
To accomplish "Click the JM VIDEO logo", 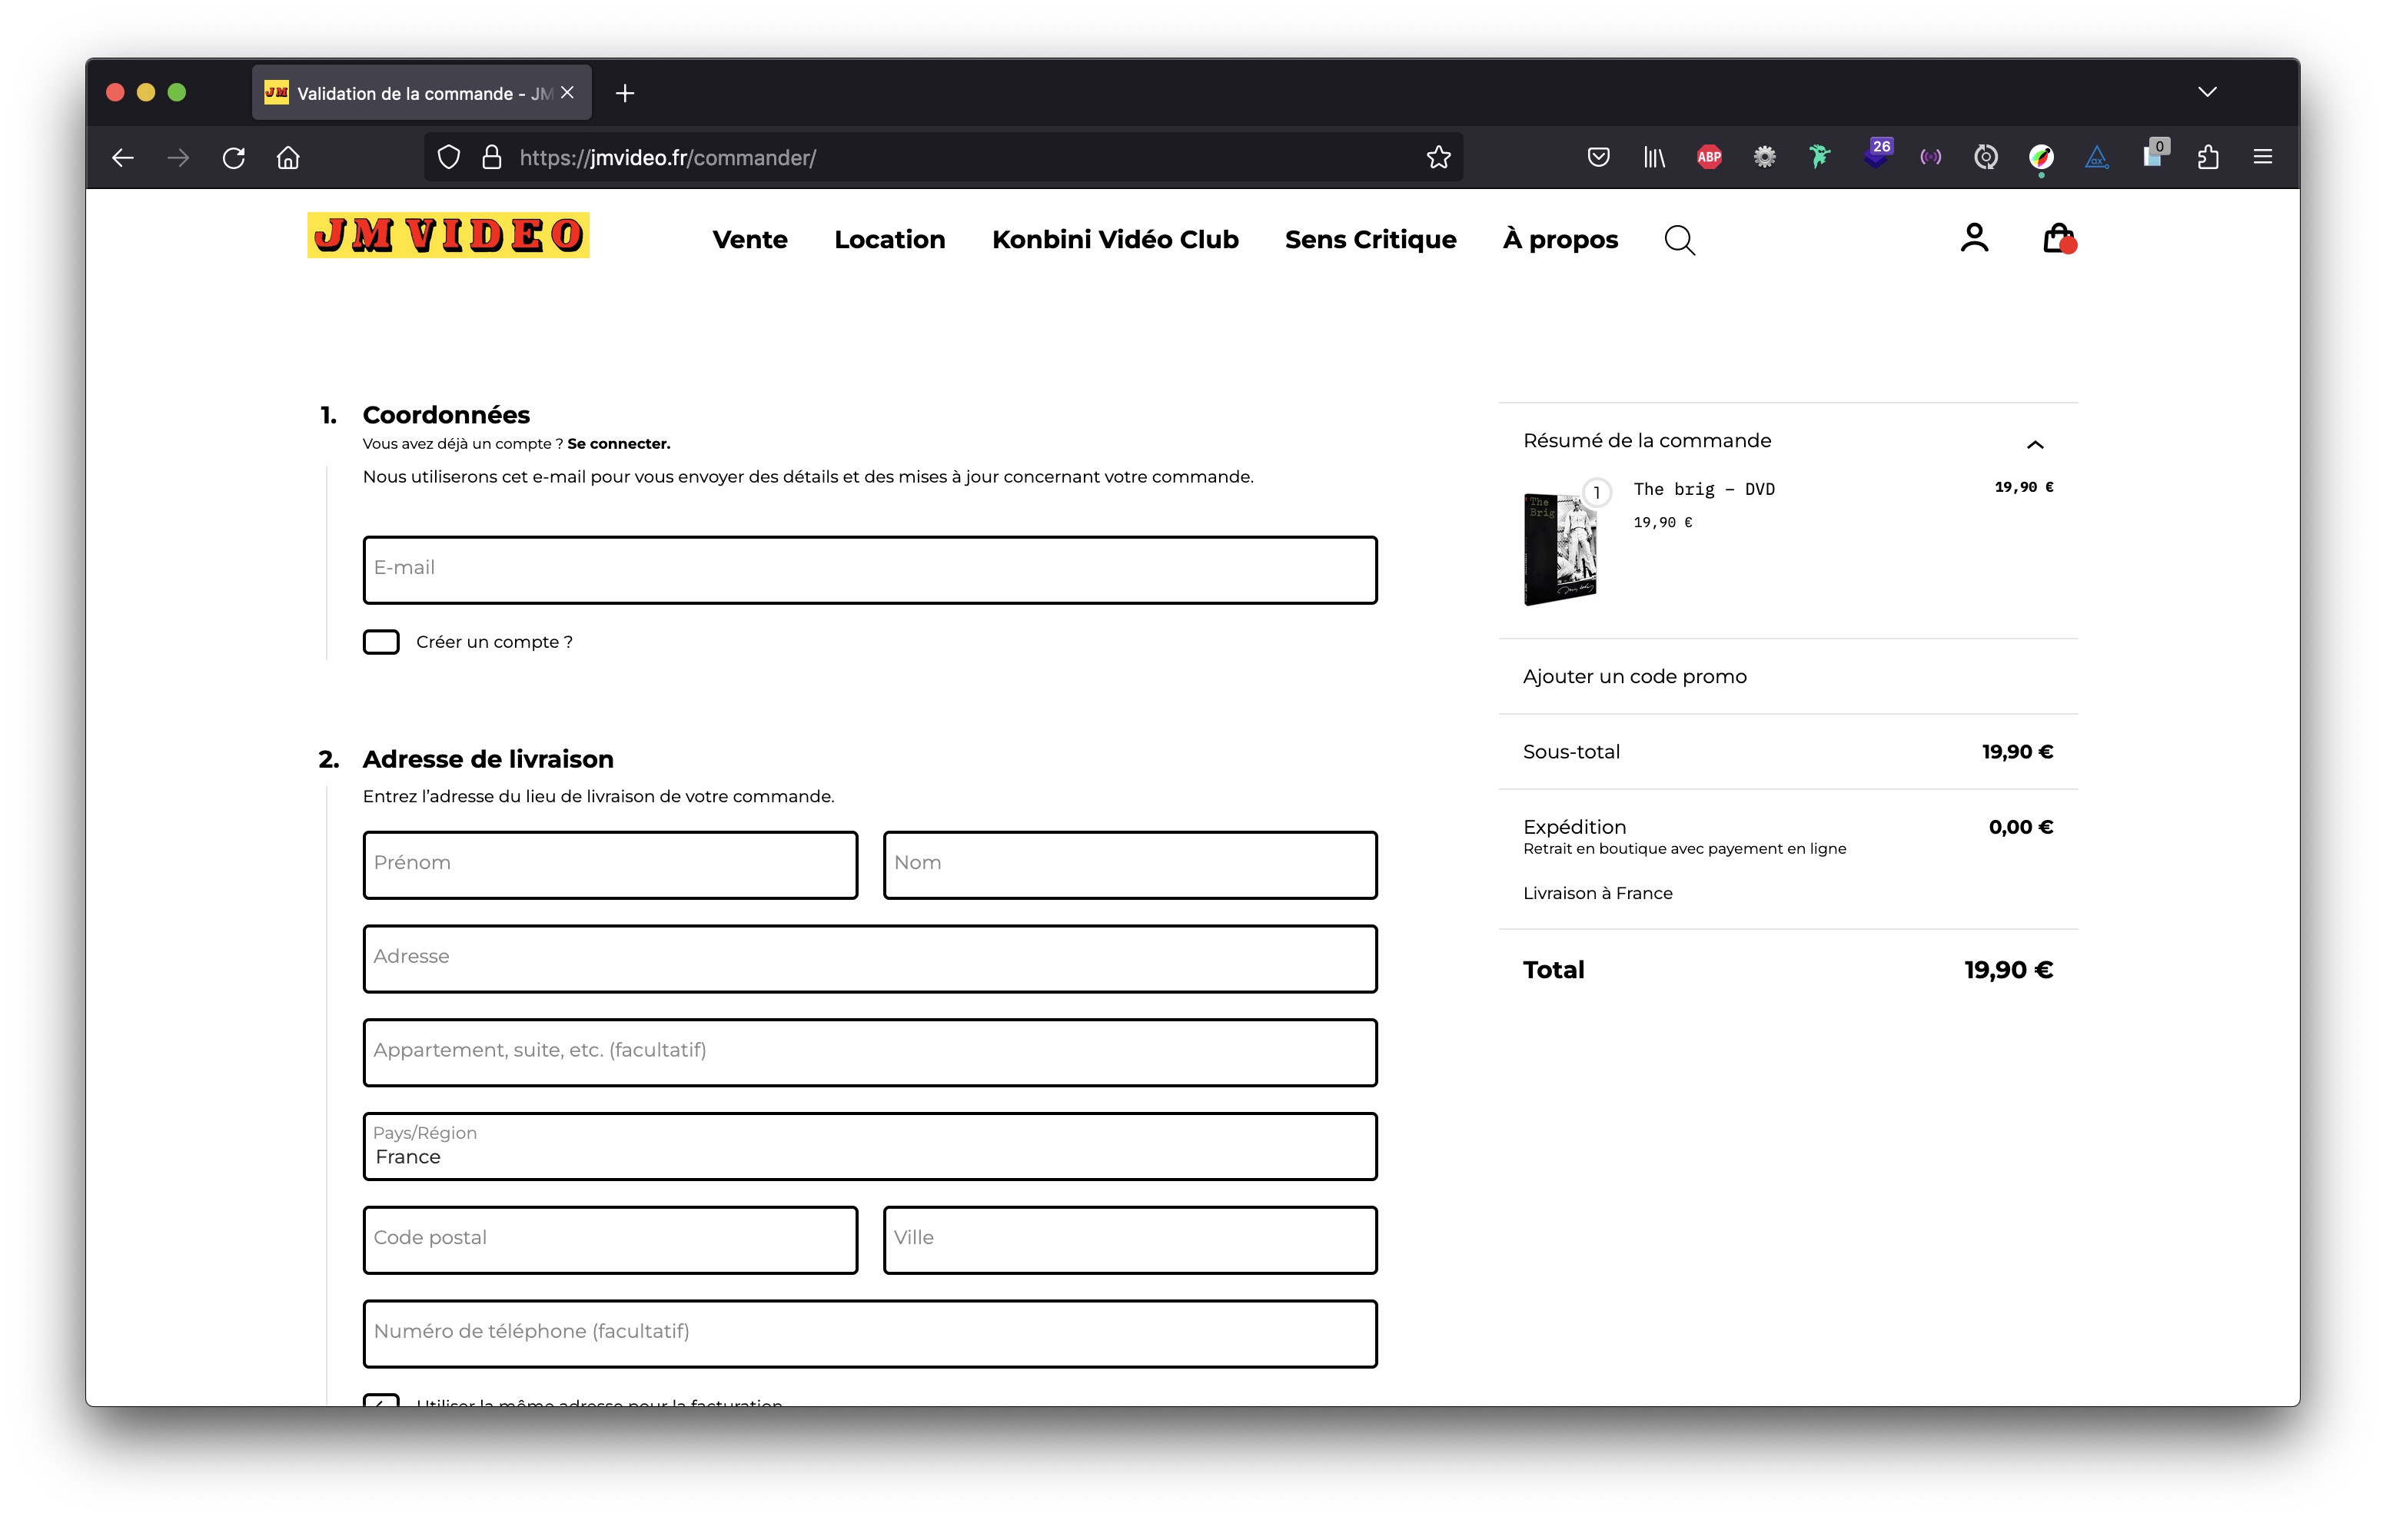I will 448,236.
